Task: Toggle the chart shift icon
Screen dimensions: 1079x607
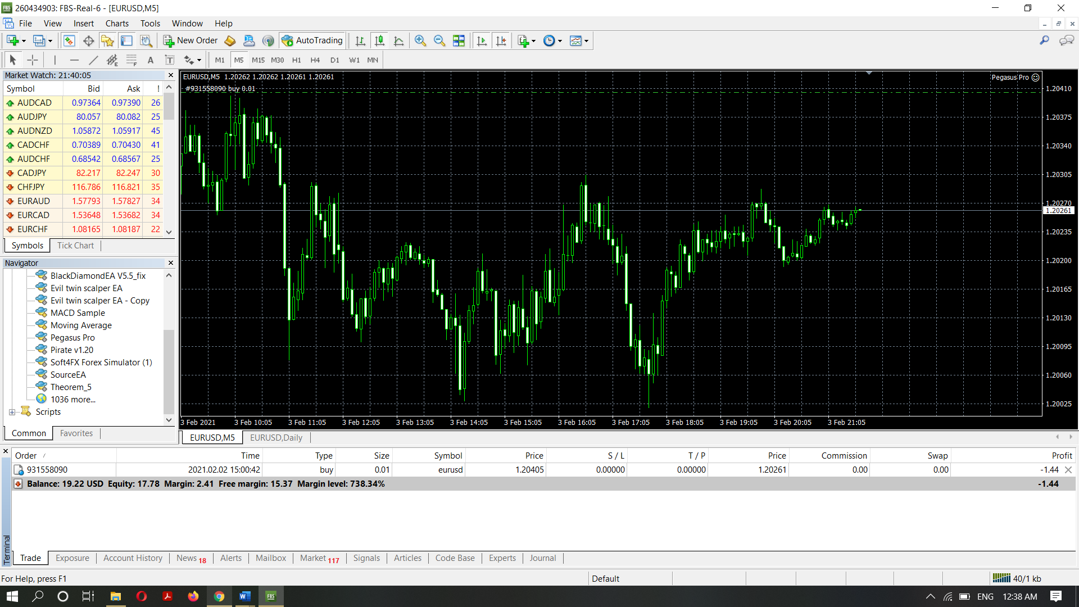Action: click(501, 40)
